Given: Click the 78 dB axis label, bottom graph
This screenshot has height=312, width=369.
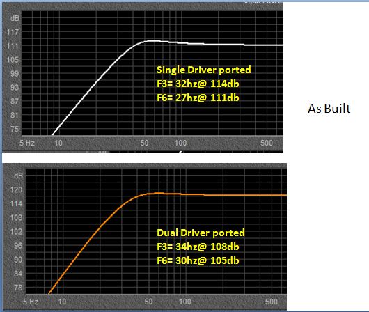Looking at the screenshot, I should click(x=18, y=288).
